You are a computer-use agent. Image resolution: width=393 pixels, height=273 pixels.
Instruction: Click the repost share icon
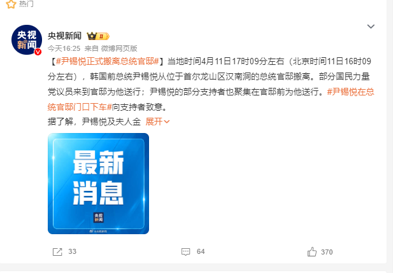tap(57, 252)
